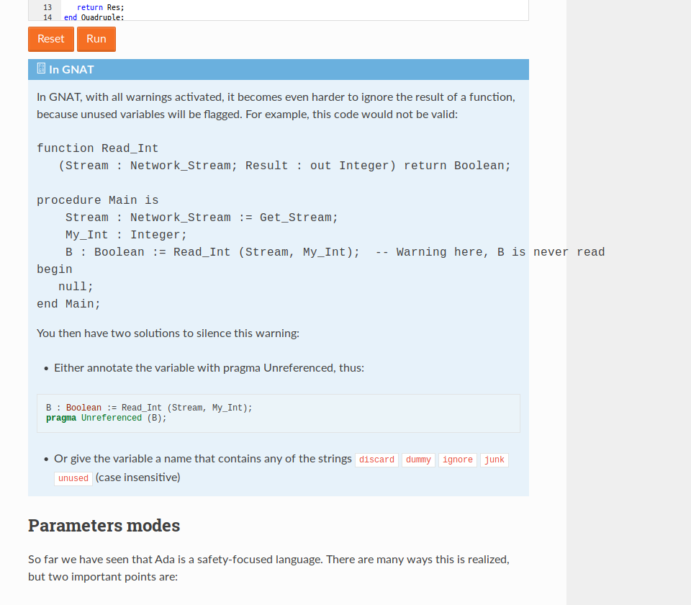The image size is (691, 605).
Task: Click the GNAT admonition header icon
Action: click(41, 70)
